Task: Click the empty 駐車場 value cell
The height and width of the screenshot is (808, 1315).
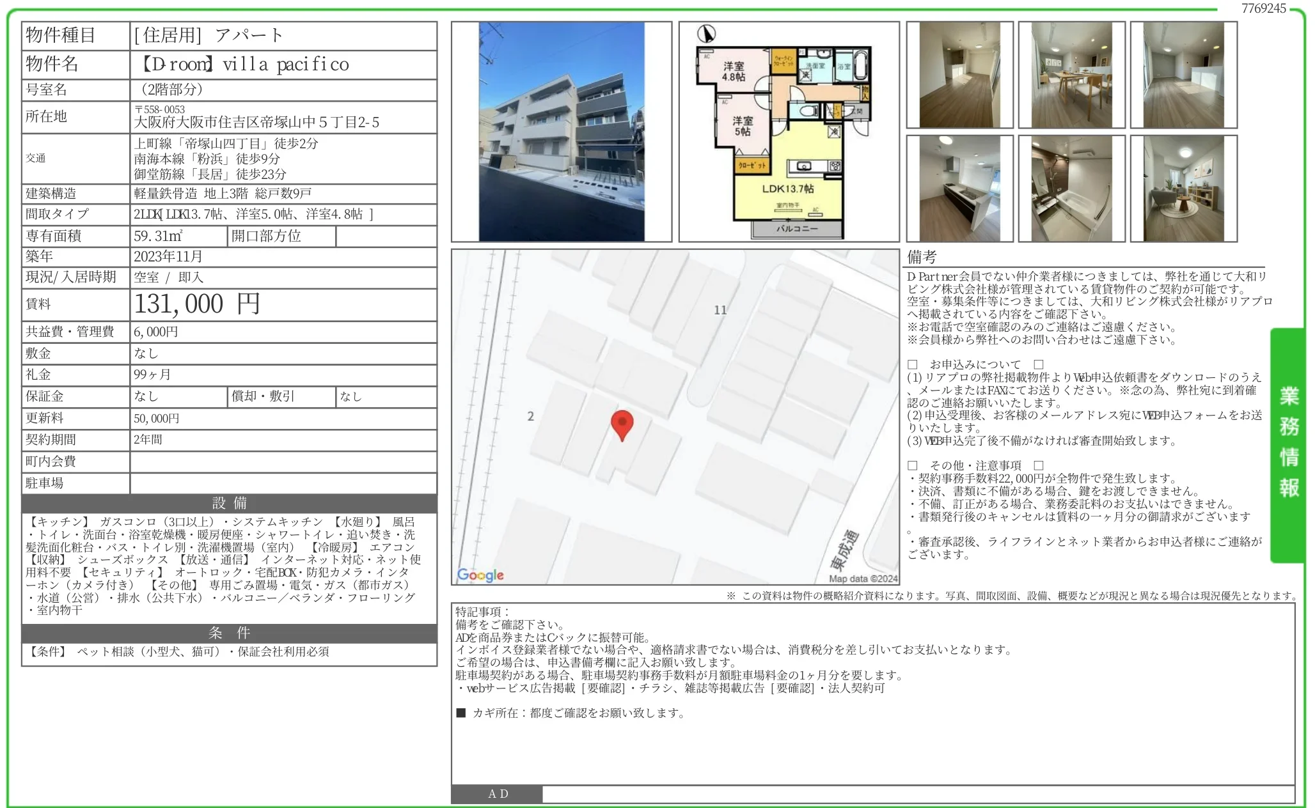Action: tap(283, 483)
